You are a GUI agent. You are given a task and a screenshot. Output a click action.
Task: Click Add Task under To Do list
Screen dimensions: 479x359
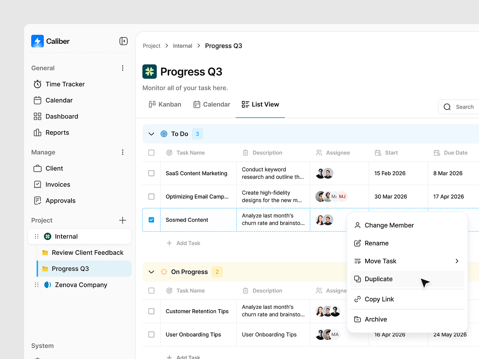coord(183,243)
